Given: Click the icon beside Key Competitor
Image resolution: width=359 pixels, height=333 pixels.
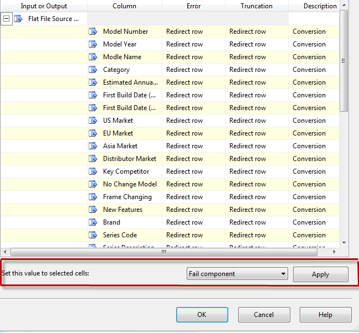Looking at the screenshot, I should coord(93,171).
